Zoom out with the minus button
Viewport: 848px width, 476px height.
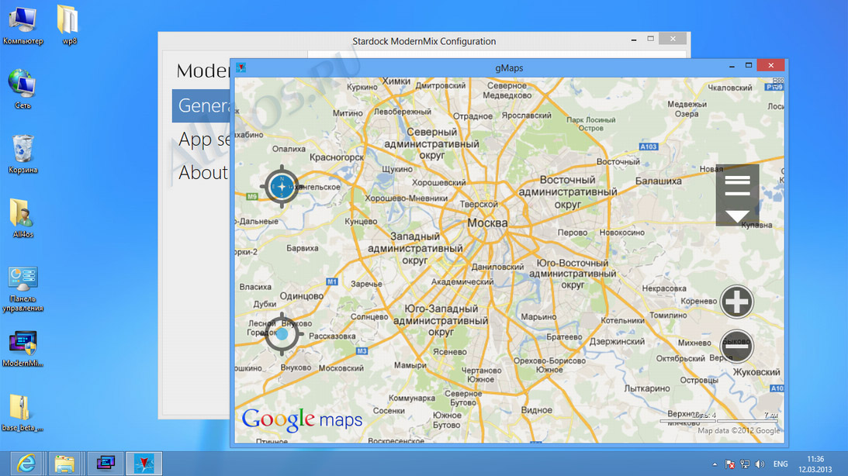(x=736, y=346)
